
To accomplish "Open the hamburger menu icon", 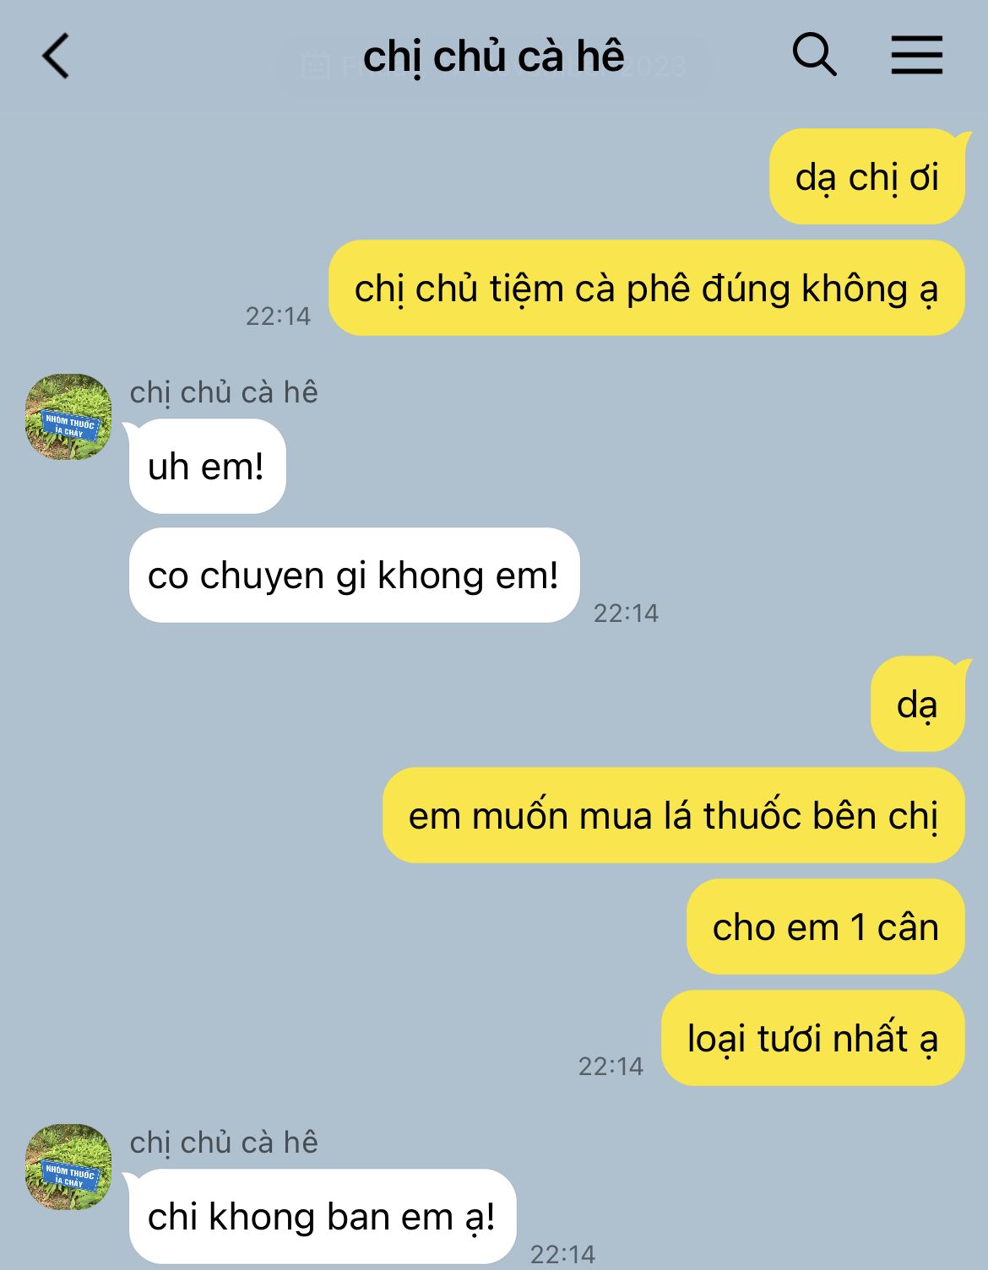I will [917, 56].
